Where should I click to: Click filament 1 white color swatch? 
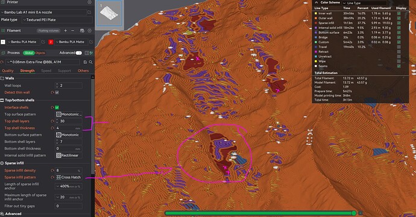coord(3,42)
